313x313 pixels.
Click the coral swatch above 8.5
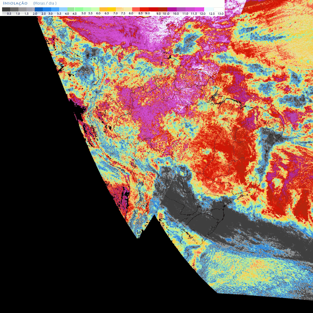[136, 9]
